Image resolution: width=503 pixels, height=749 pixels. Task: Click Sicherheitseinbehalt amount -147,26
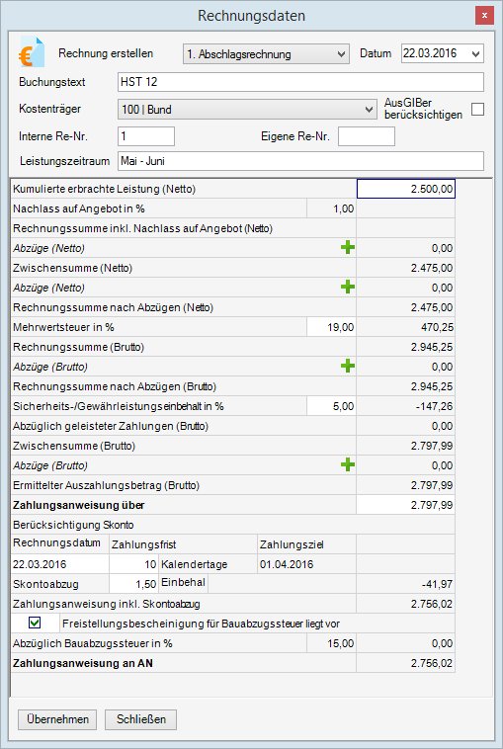point(406,406)
